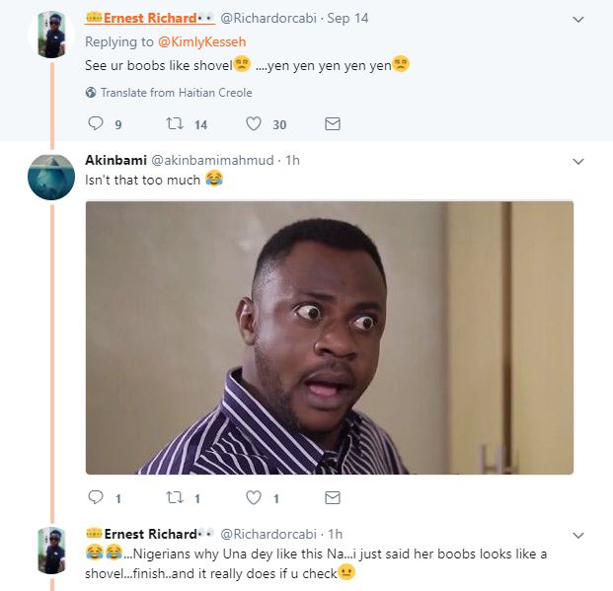Send first tweet via direct message
613x591 pixels.
pos(333,124)
